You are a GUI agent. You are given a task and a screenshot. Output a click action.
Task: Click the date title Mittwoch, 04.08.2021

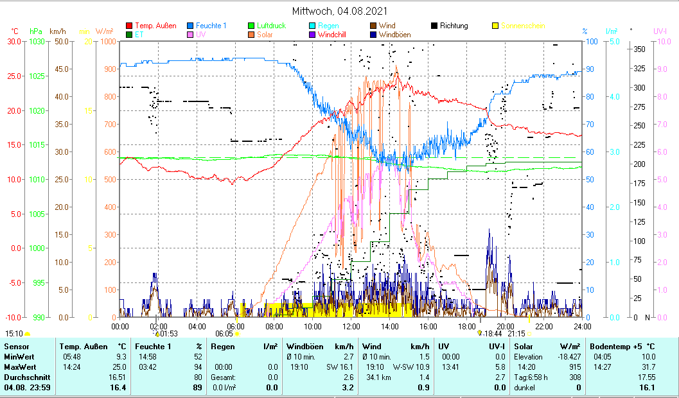[340, 11]
